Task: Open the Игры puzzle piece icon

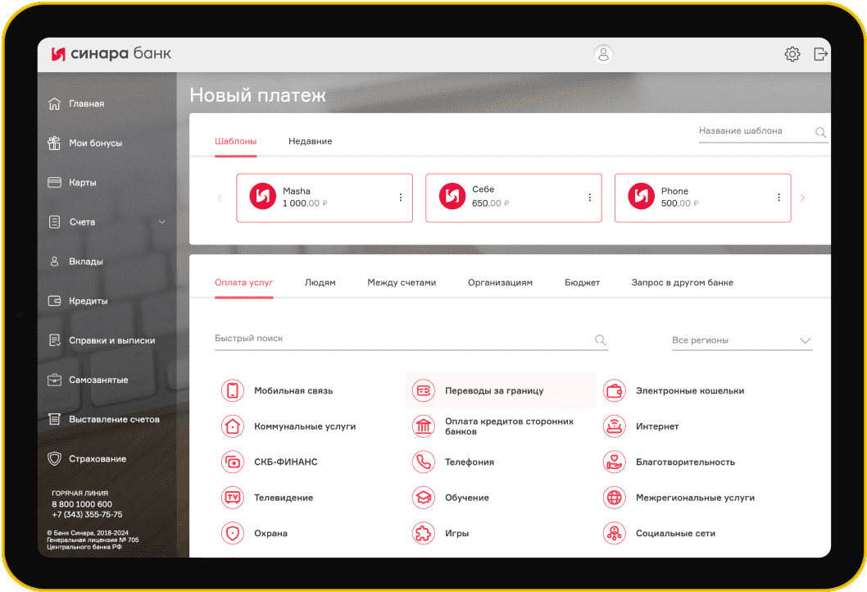Action: tap(423, 533)
